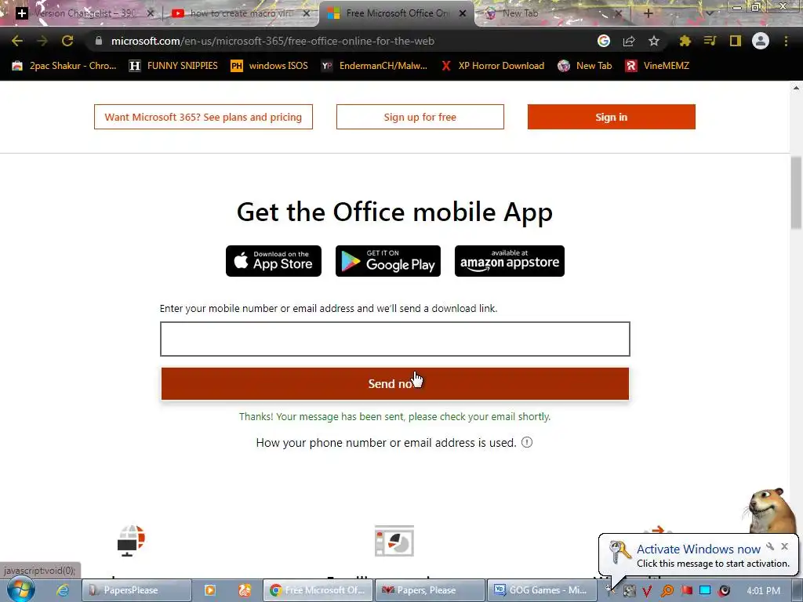Switch to the Papers, Please taskbar item
This screenshot has height=602, width=803.
click(430, 590)
